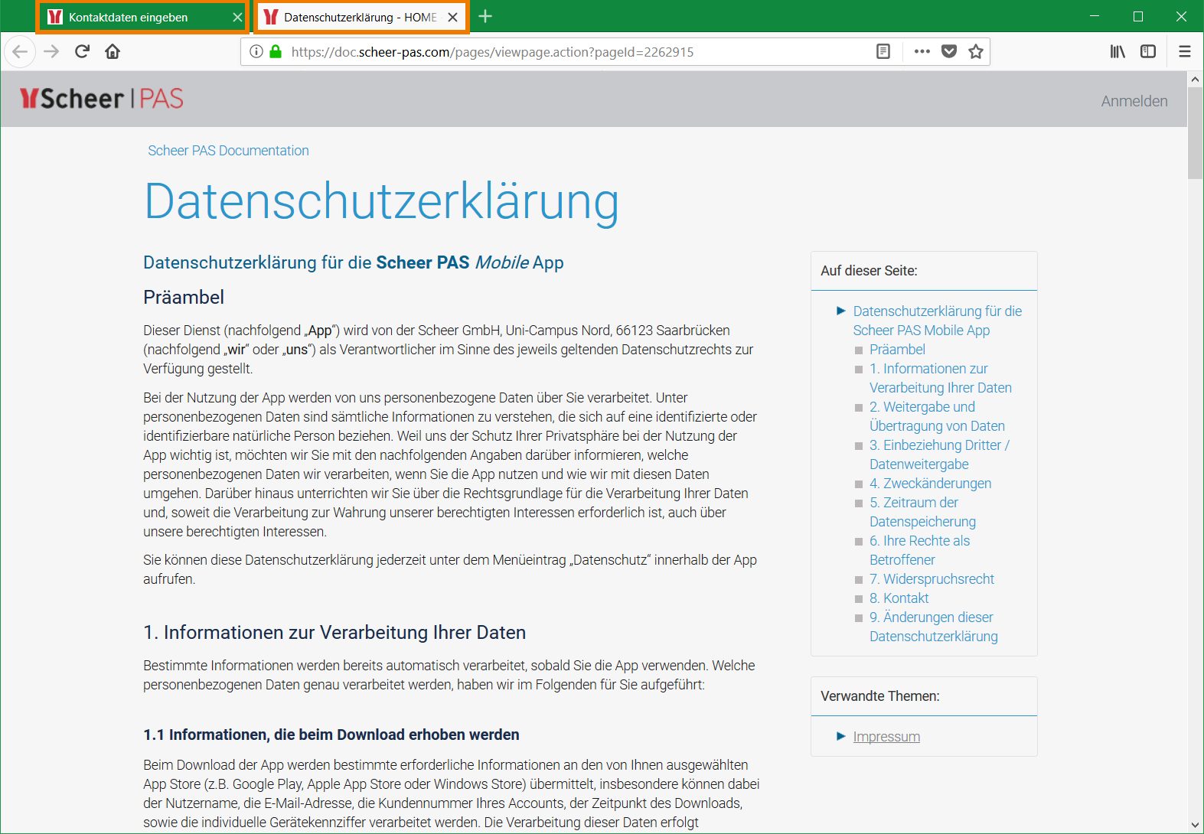1204x834 pixels.
Task: Click the Anmelden login link
Action: [1134, 101]
